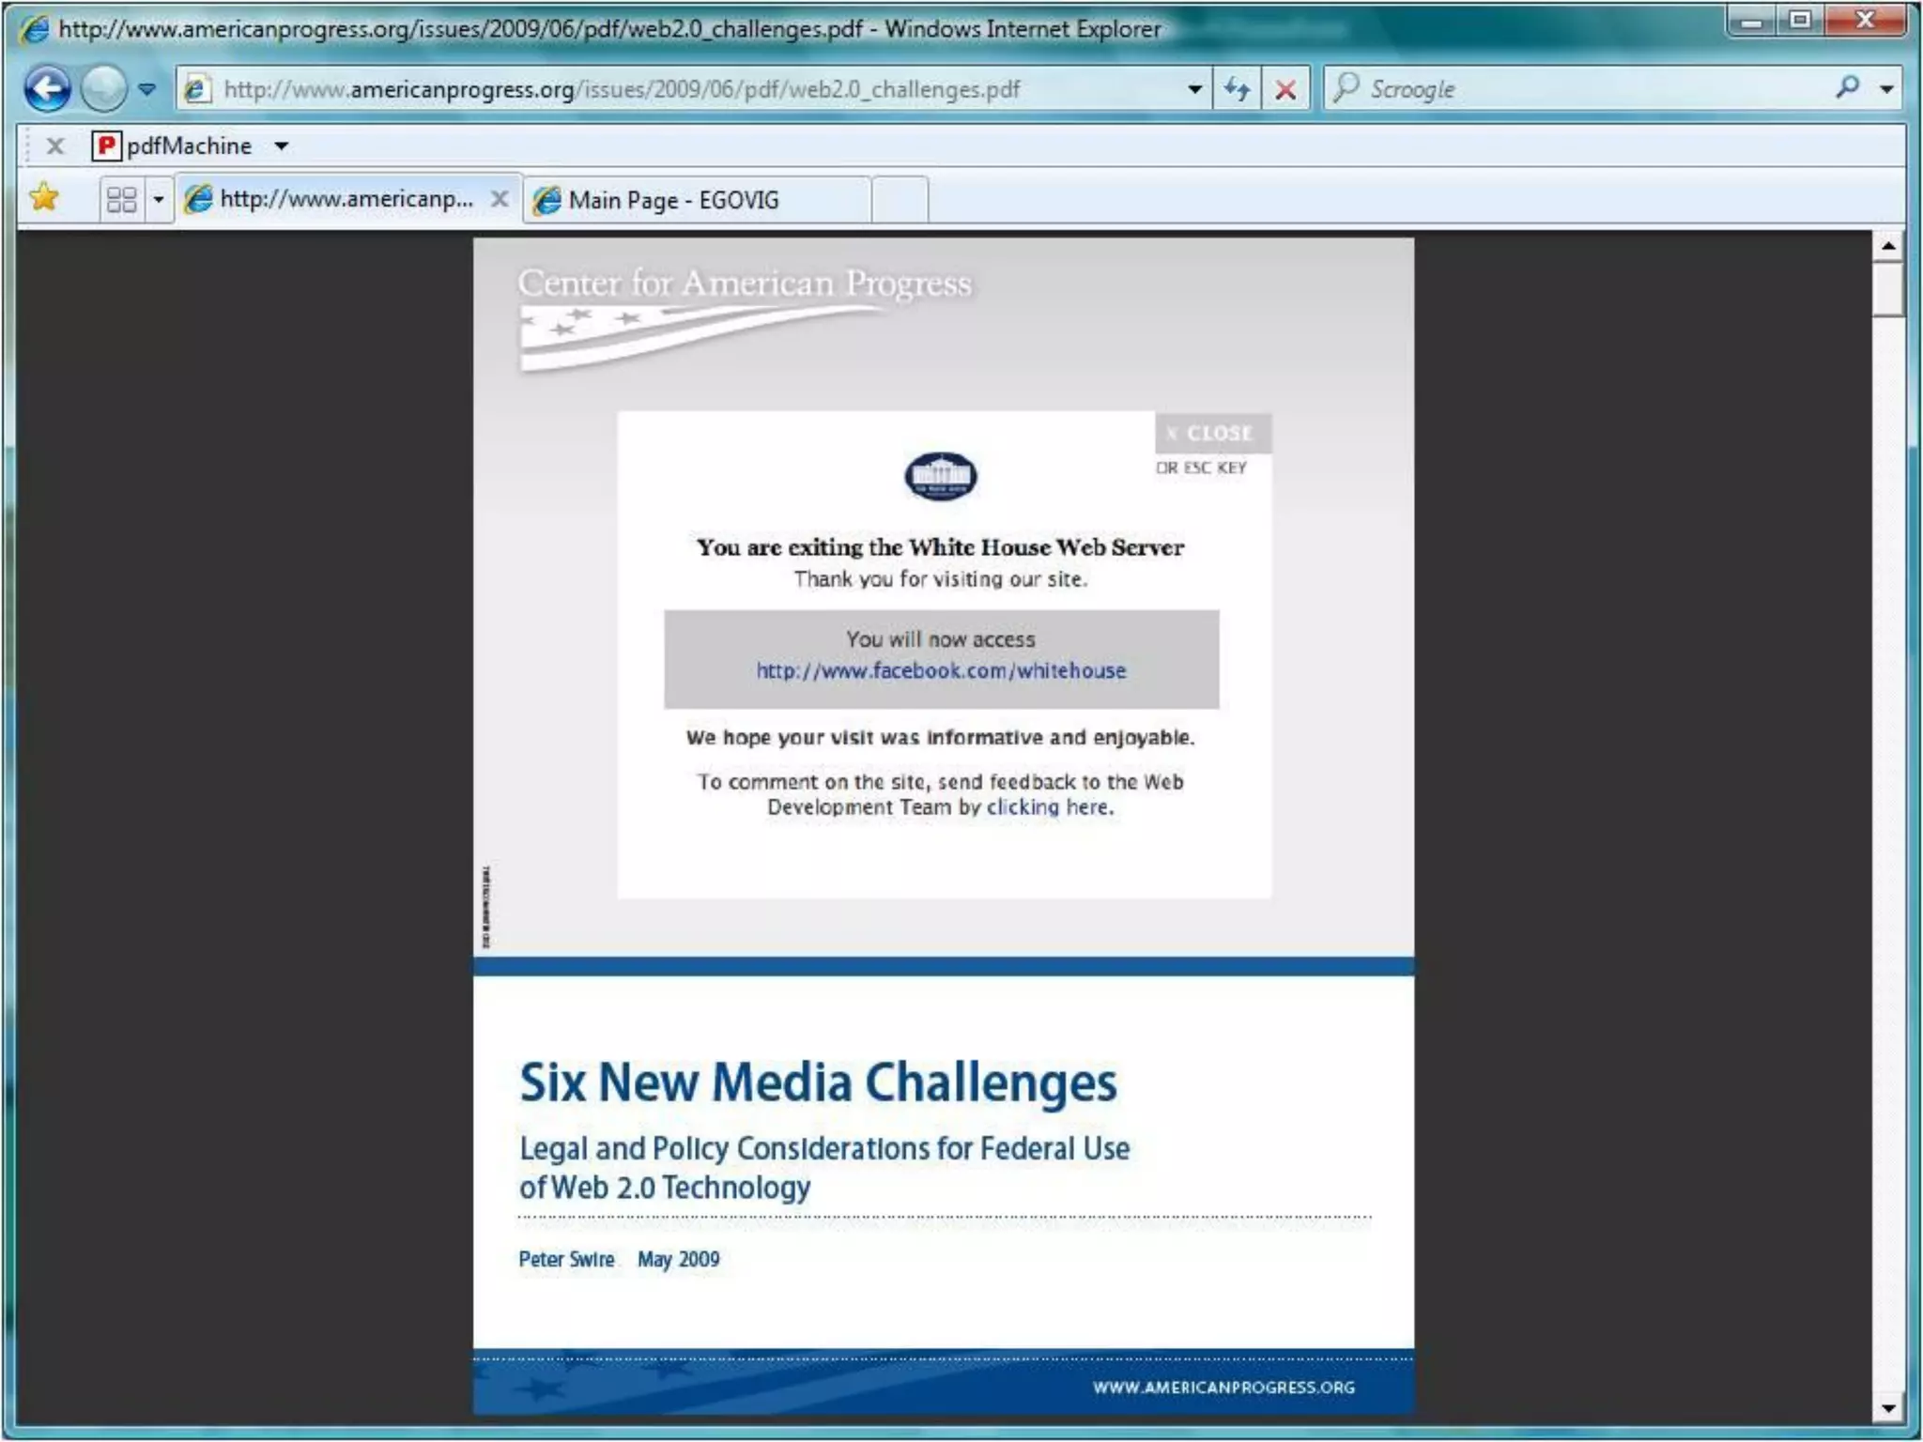Click the scroll down arrow
This screenshot has width=1923, height=1442.
pyautogui.click(x=1887, y=1407)
